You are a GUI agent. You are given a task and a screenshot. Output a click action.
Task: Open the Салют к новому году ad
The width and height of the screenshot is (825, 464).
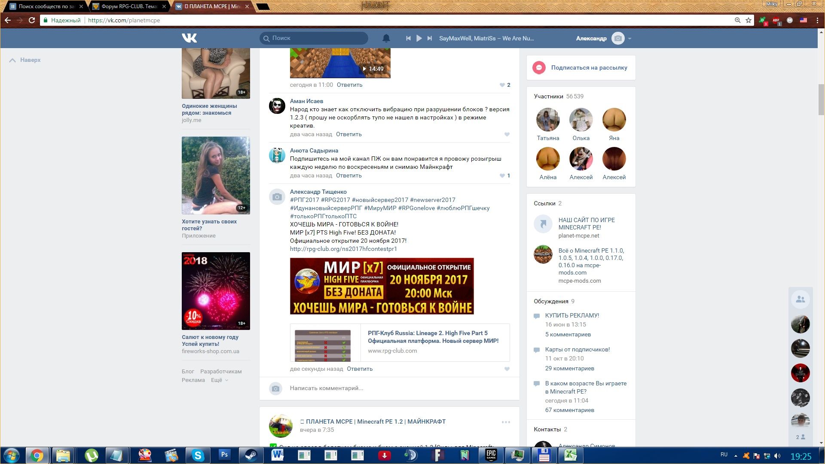(x=216, y=303)
